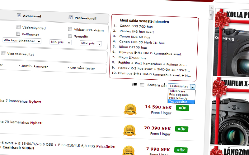This screenshot has width=249, height=155.
Task: Switch to detailed list view icon
Action: [x=134, y=85]
